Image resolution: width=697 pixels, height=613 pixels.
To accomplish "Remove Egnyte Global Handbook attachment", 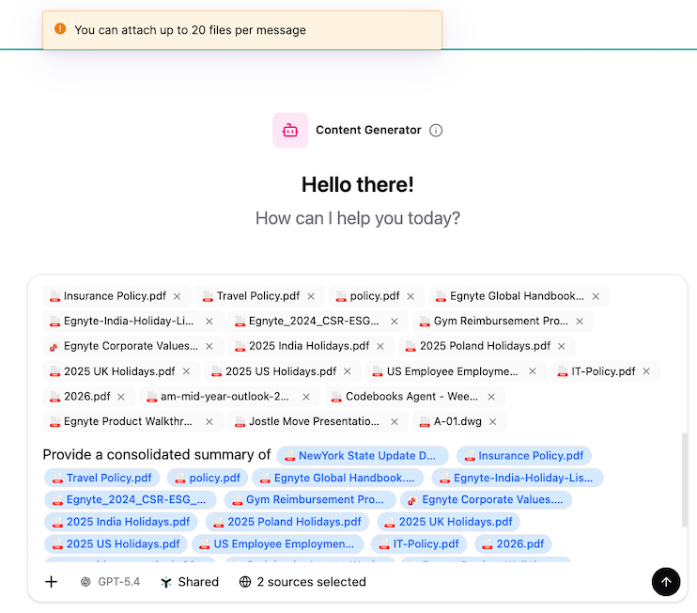I will pyautogui.click(x=596, y=296).
